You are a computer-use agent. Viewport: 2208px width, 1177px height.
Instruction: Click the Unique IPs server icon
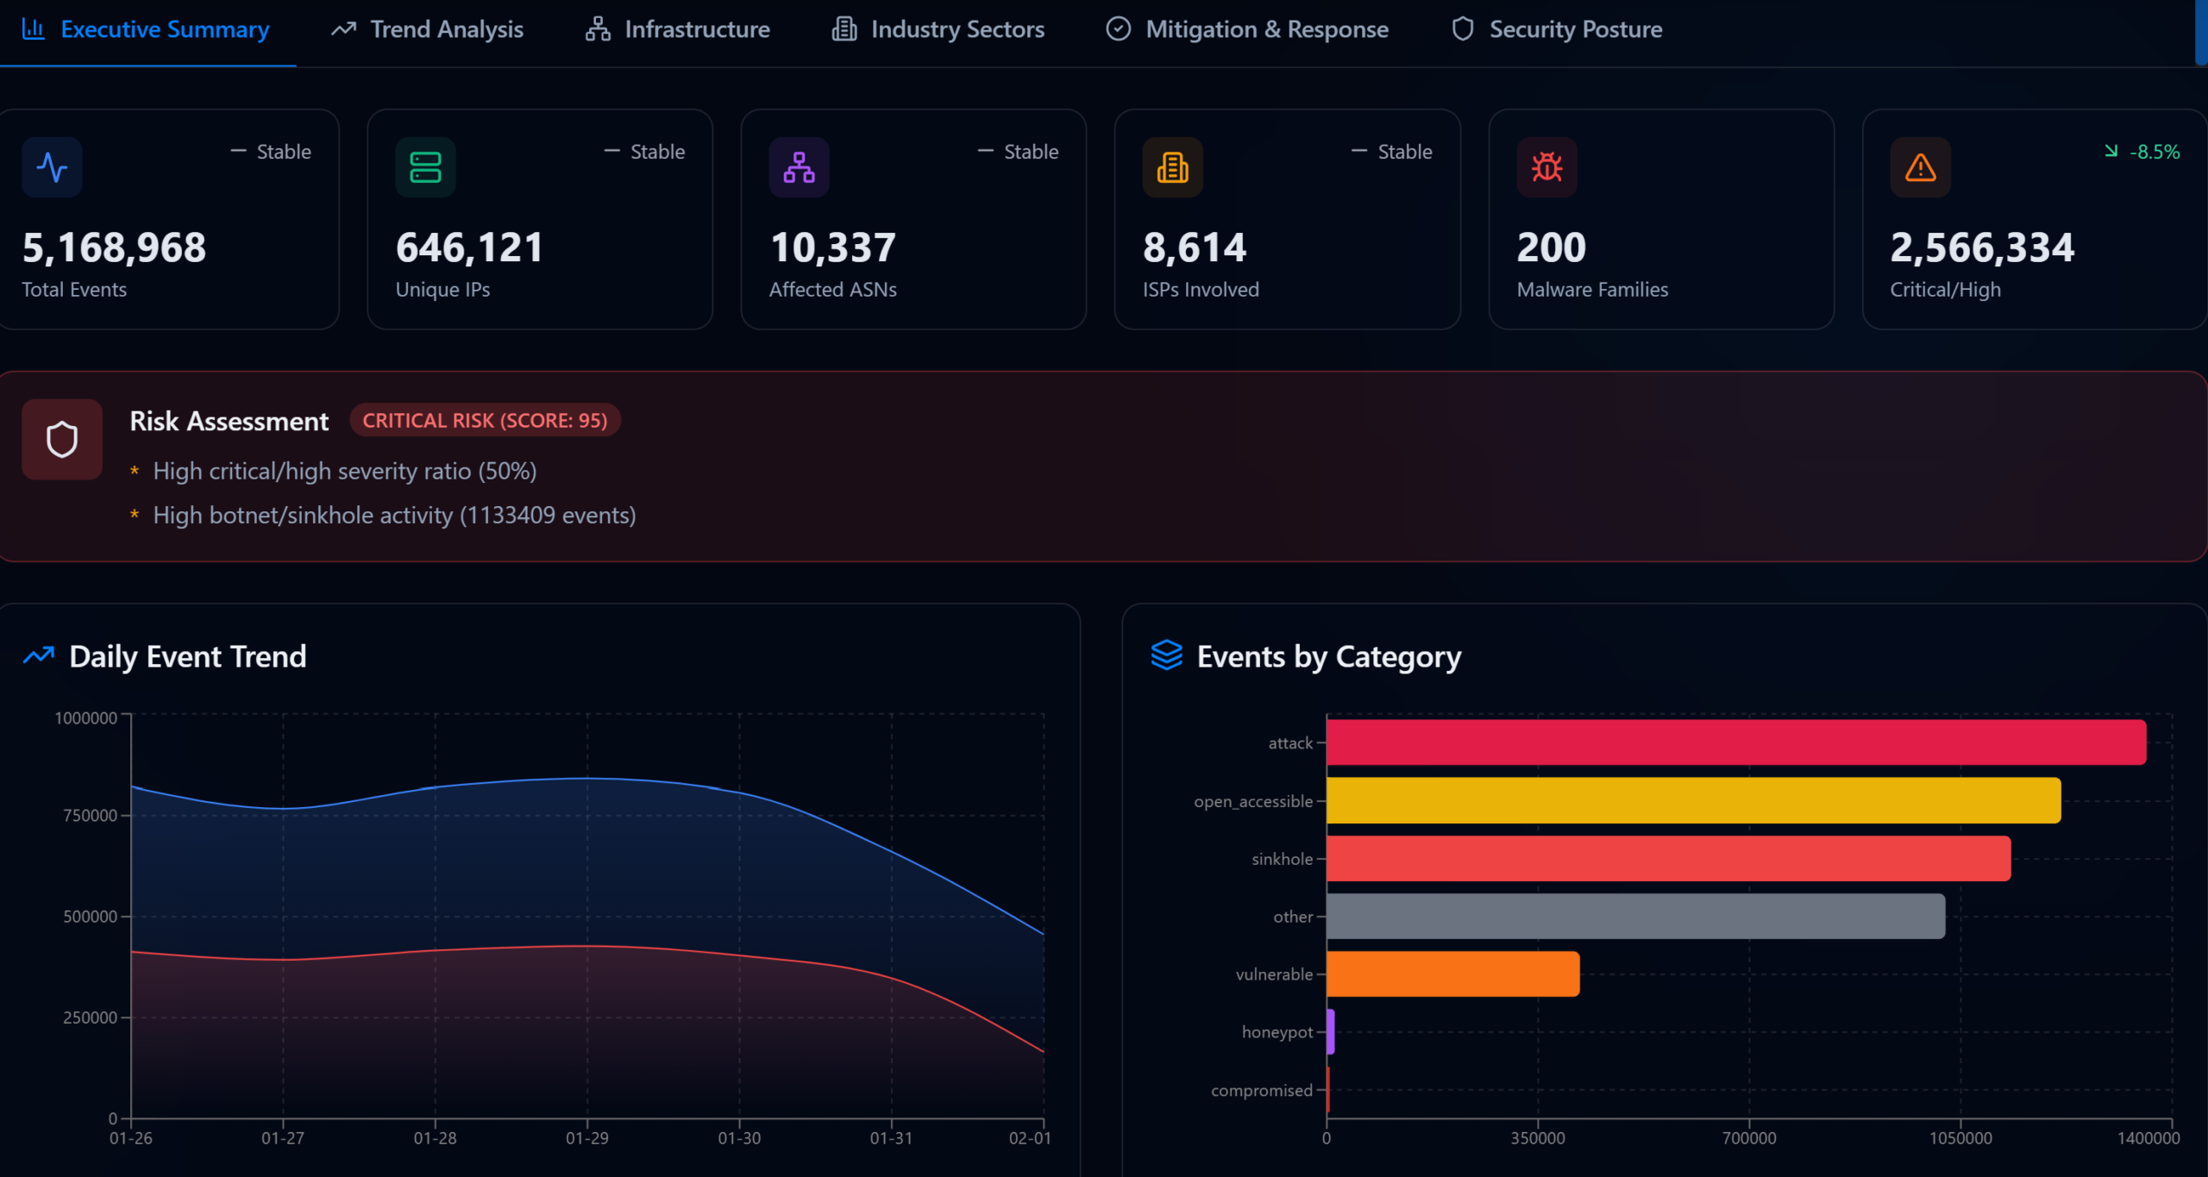(425, 167)
